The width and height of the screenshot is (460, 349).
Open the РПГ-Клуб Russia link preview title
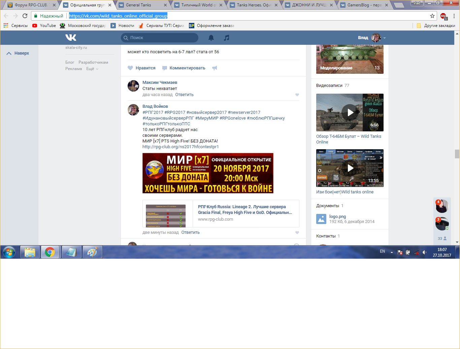pyautogui.click(x=245, y=210)
